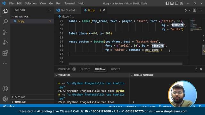This screenshot has height=115, width=205.
Task: Collapse the Debug Console section header
Action: [167, 75]
